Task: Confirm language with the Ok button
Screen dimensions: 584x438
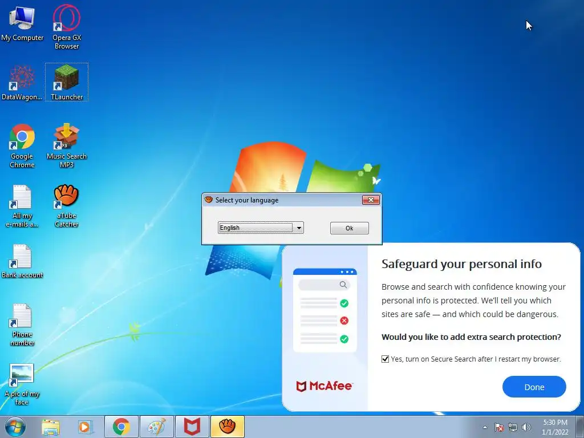Action: coord(350,228)
